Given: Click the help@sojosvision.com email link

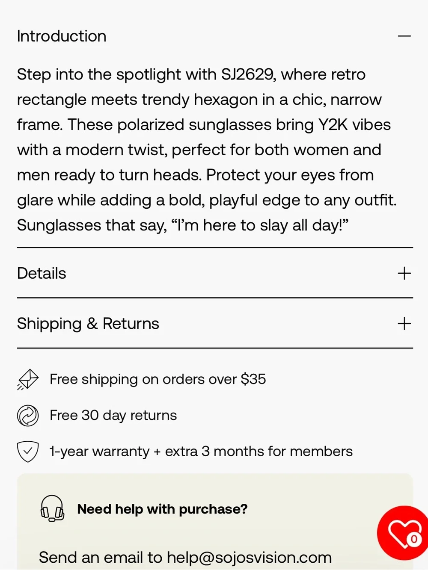Looking at the screenshot, I should [x=249, y=558].
